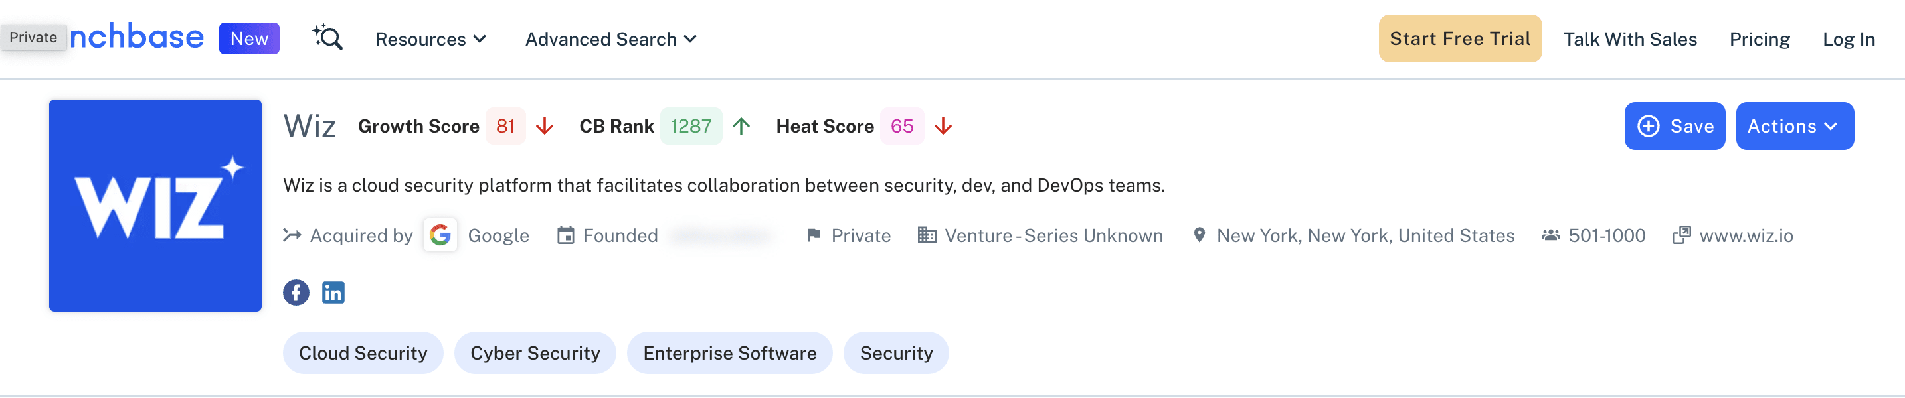The width and height of the screenshot is (1905, 398).
Task: Open Talk With Sales
Action: coord(1629,39)
